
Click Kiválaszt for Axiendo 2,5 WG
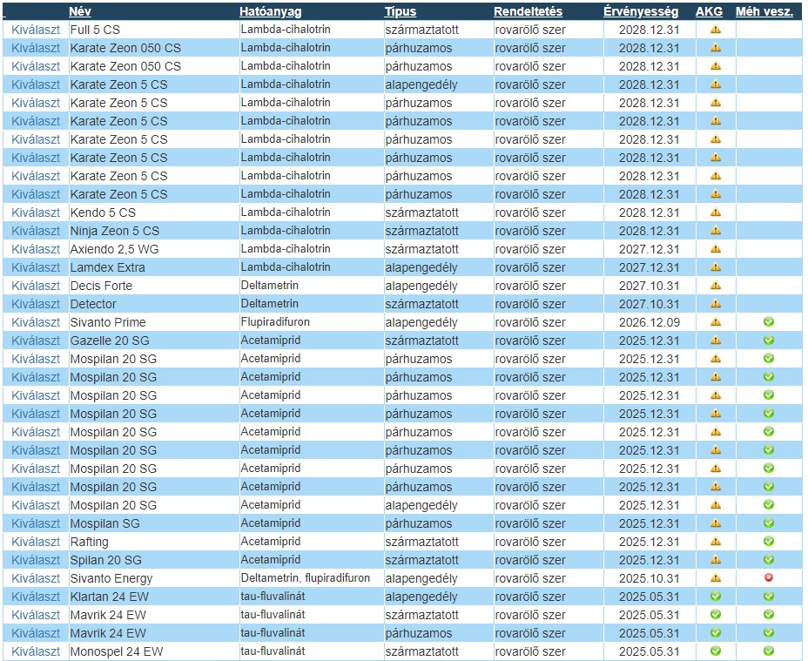pos(36,250)
